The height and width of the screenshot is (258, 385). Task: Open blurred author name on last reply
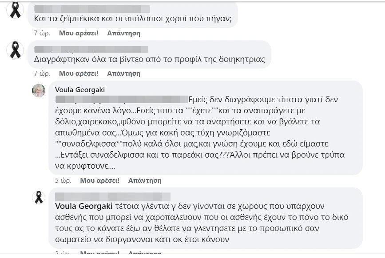click(113, 197)
